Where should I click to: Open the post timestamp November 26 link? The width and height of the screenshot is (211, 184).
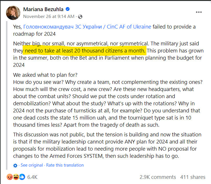coord(48,17)
